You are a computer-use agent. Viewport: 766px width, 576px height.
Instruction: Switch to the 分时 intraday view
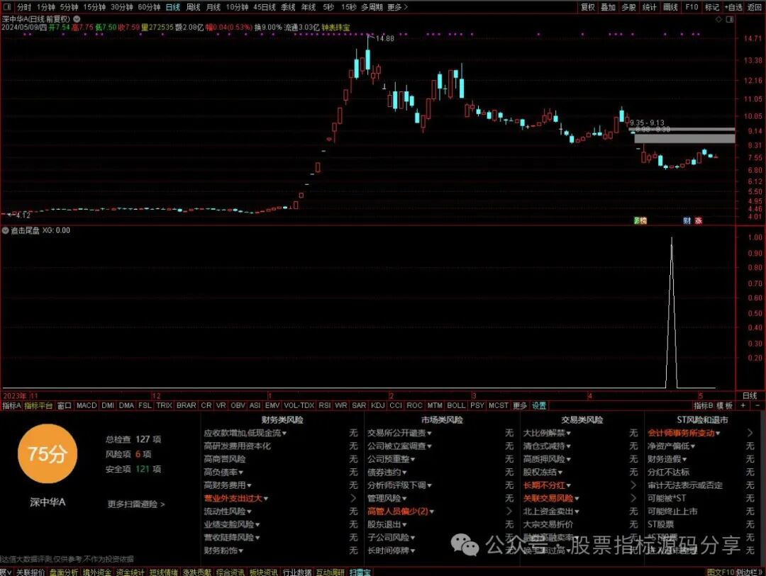coord(24,7)
